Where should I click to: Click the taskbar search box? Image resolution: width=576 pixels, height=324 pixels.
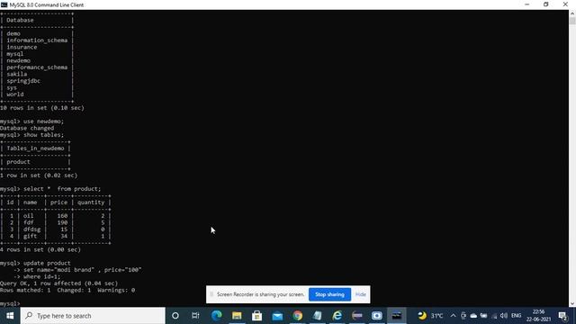(93, 316)
